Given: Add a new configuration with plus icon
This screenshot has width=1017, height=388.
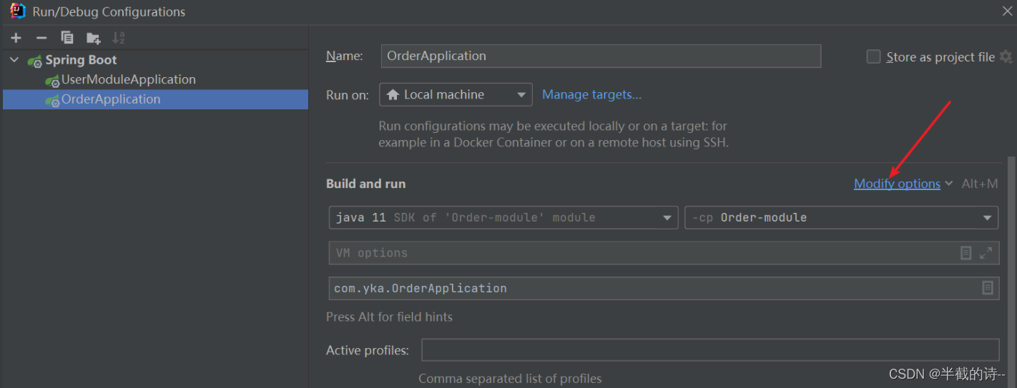Looking at the screenshot, I should tap(16, 38).
